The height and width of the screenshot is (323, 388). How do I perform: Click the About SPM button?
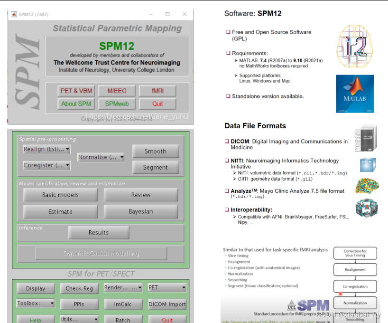[76, 104]
